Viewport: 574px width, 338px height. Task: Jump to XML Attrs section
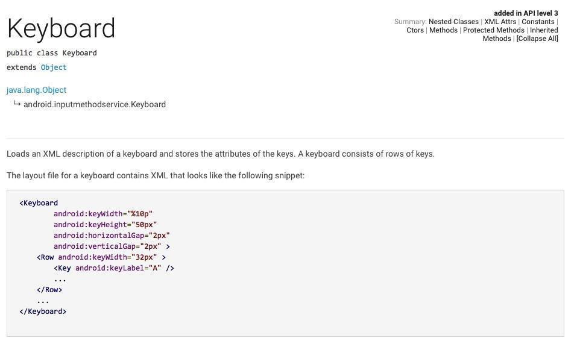[x=500, y=22]
